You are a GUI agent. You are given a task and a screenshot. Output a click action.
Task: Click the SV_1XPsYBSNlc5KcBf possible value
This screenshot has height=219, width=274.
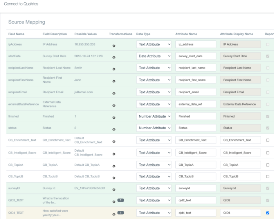[x=90, y=188]
